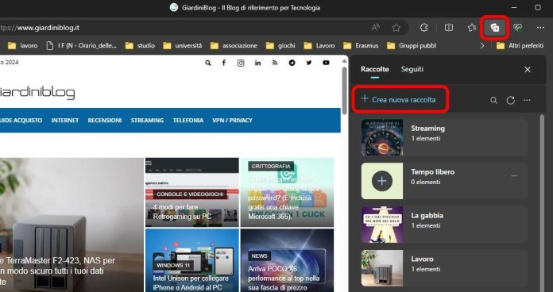Click the giardiniblog site logo
The height and width of the screenshot is (292, 553).
[37, 93]
